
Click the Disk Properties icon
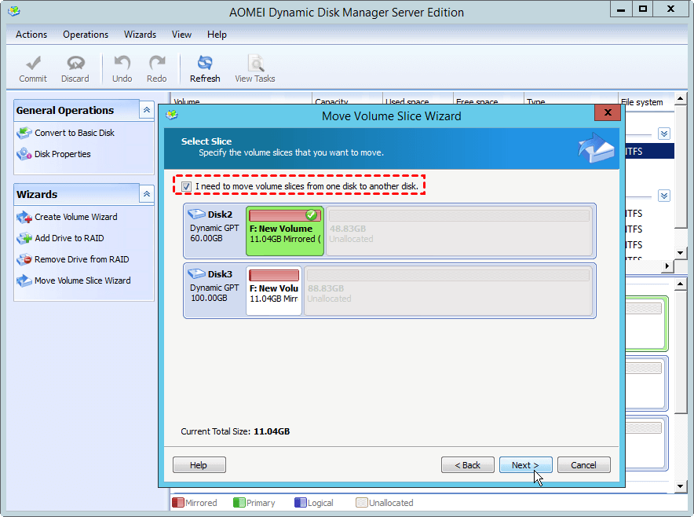pos(24,154)
